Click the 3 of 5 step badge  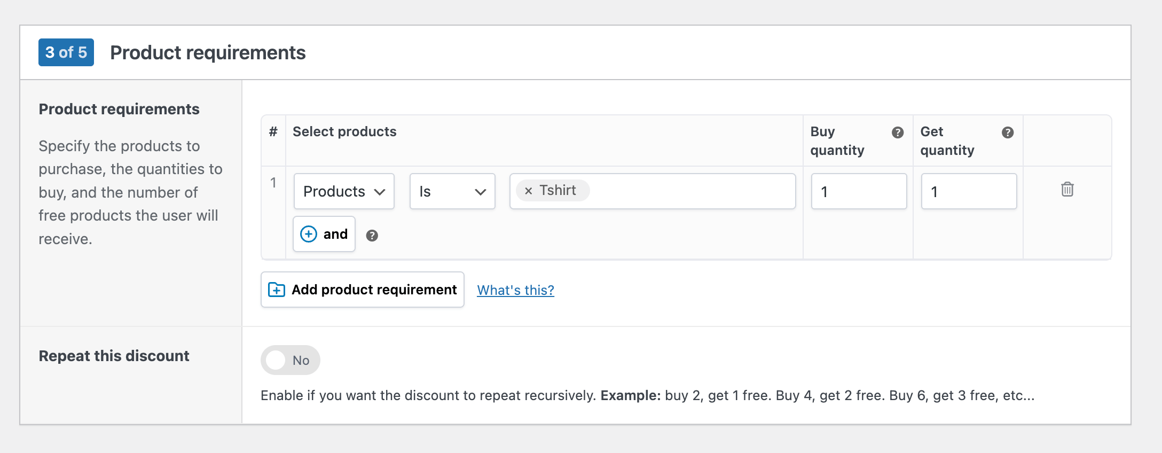tap(66, 52)
